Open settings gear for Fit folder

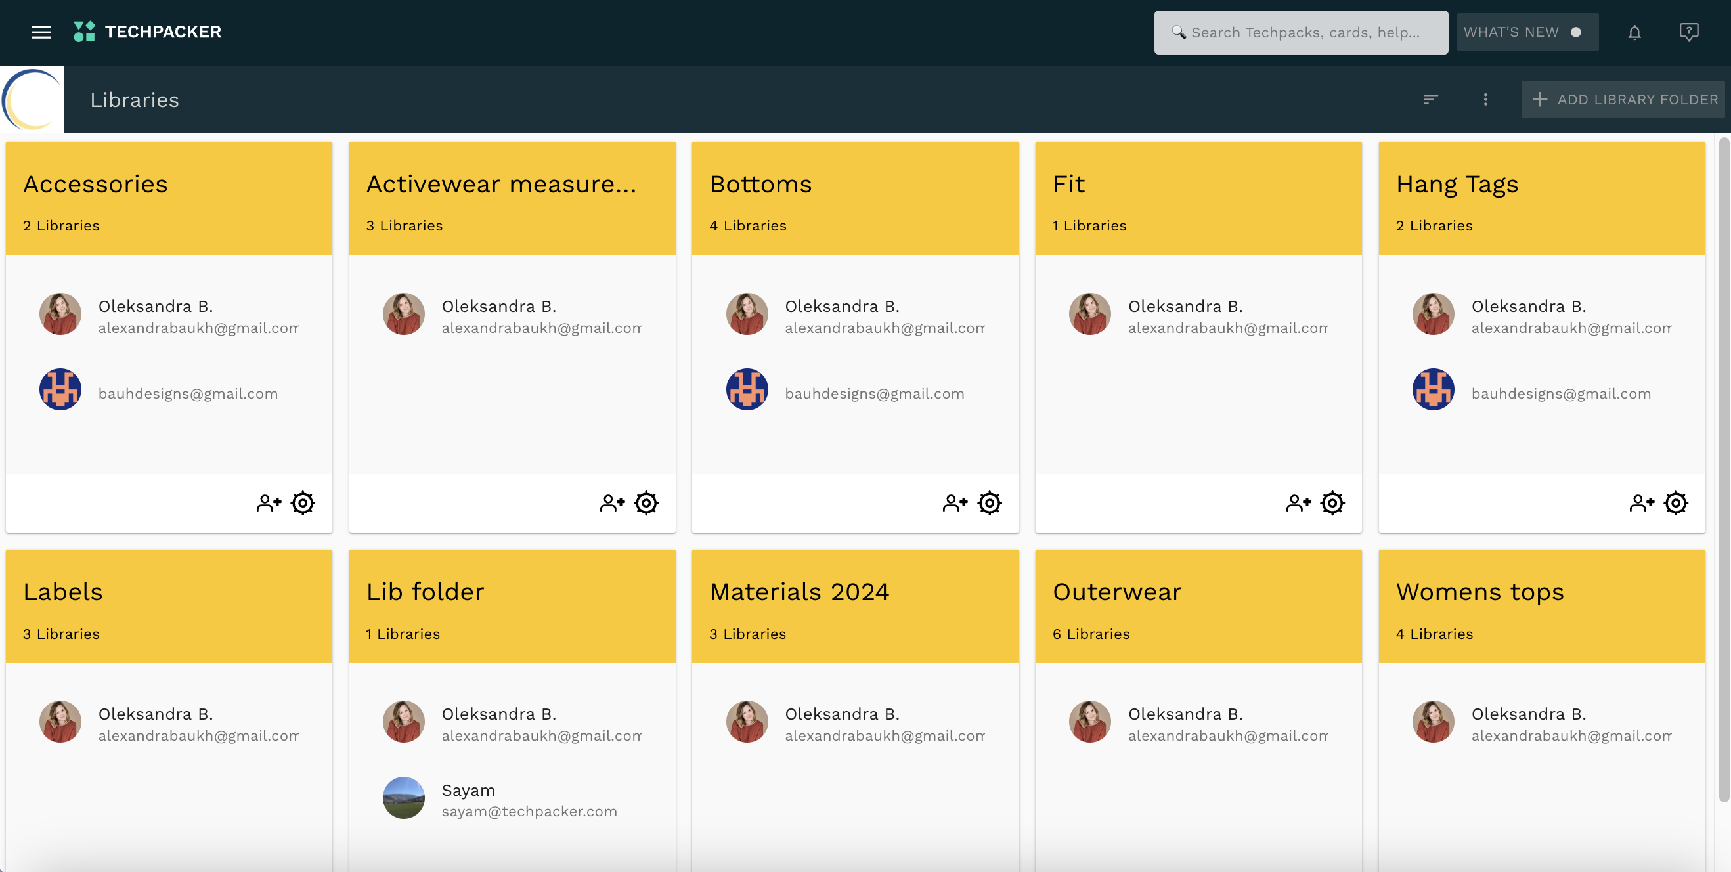click(x=1332, y=502)
